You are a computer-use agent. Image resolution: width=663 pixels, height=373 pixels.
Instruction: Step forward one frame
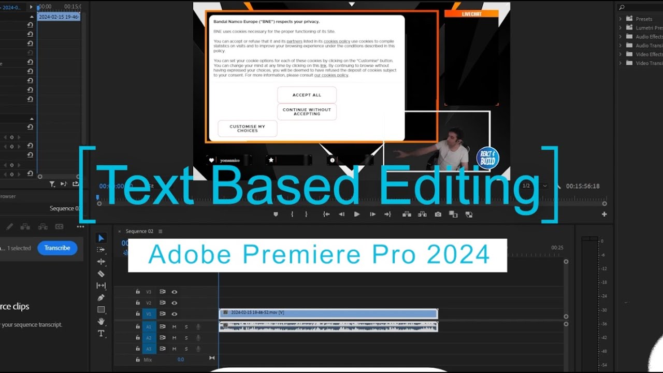(372, 214)
